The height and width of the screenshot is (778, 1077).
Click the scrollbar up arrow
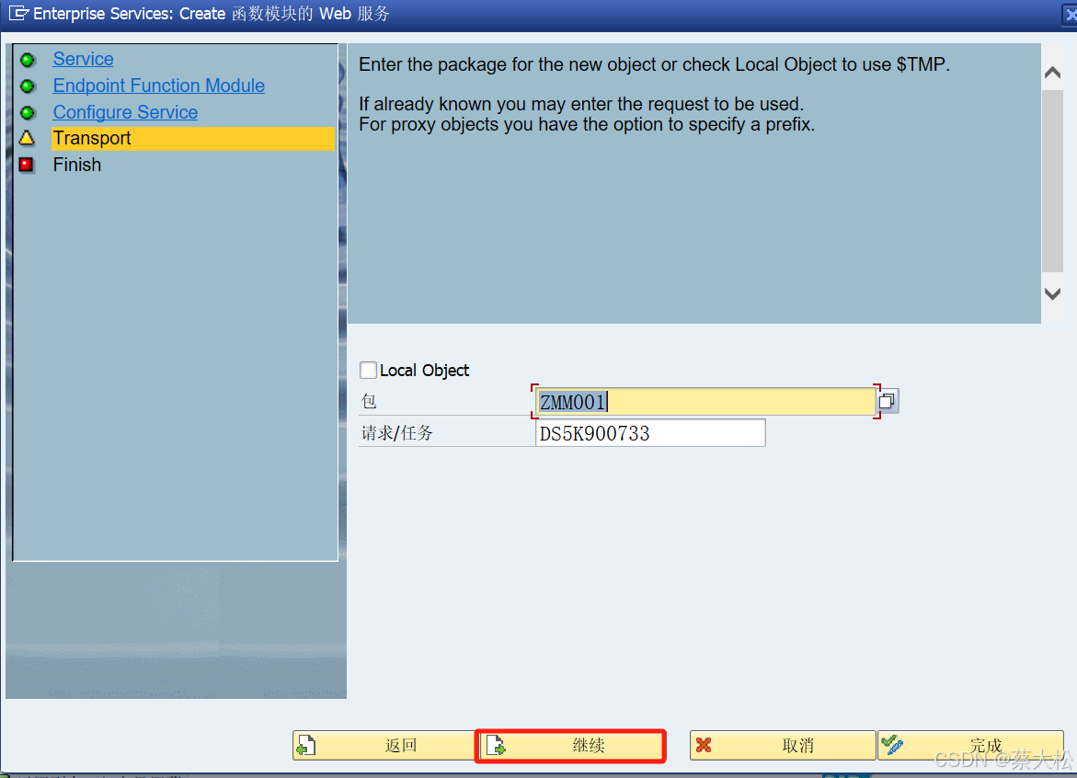click(x=1052, y=72)
